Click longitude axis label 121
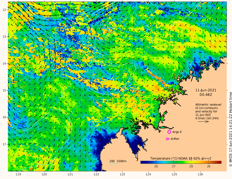 pos(70,174)
